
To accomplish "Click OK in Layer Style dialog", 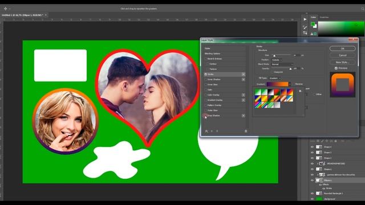I will (342, 48).
